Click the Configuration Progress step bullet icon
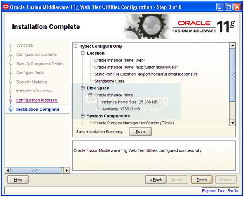 [11, 100]
